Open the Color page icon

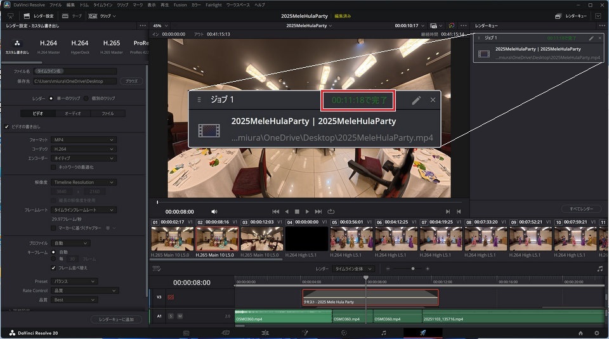tap(344, 332)
